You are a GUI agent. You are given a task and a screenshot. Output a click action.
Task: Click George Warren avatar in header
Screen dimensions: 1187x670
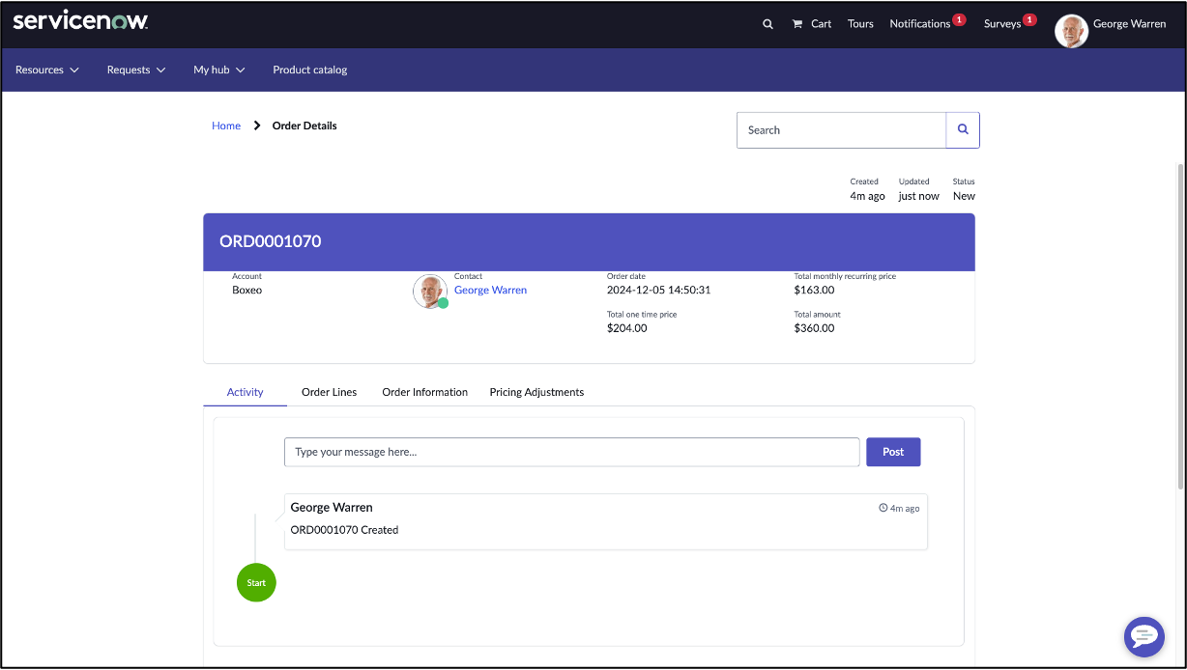pyautogui.click(x=1071, y=31)
